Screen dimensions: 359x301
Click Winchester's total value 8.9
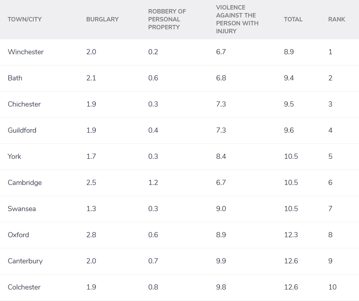pos(289,52)
